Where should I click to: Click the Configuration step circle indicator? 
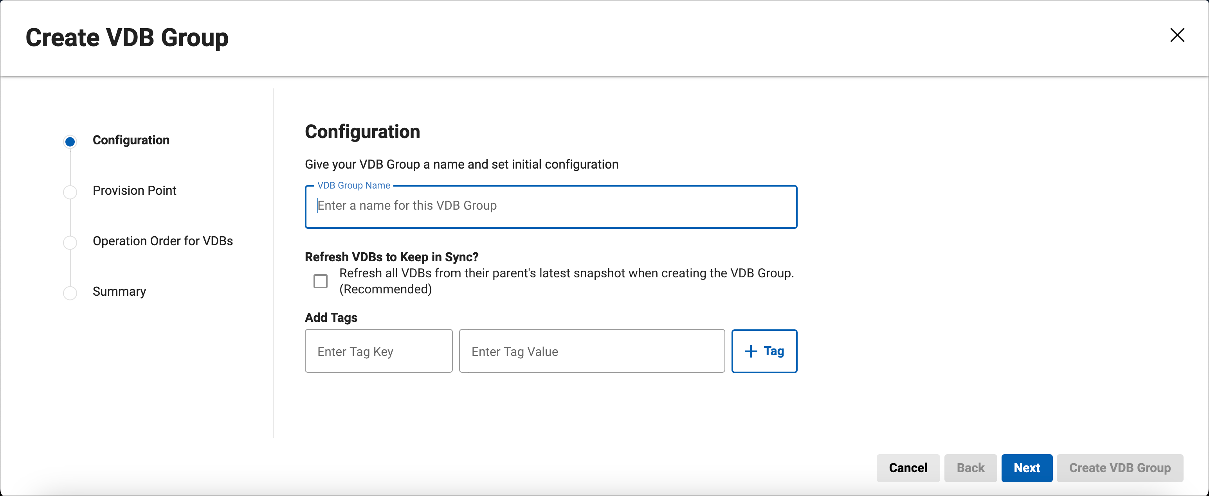(70, 141)
